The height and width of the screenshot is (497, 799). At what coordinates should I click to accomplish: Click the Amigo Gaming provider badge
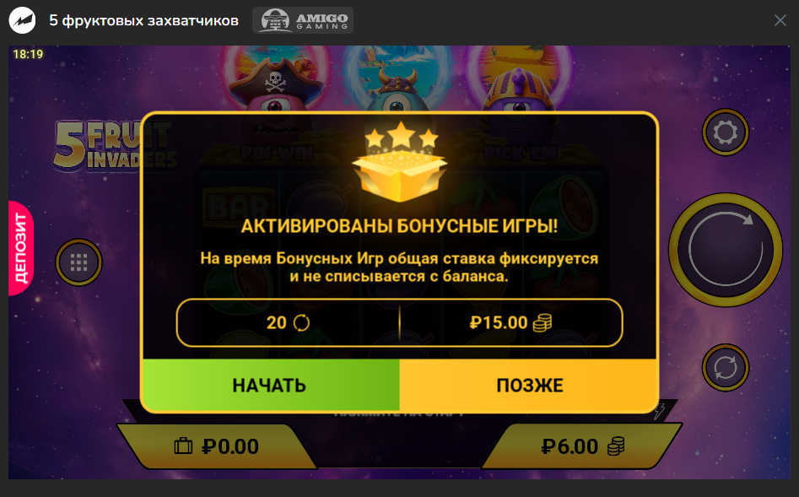303,20
